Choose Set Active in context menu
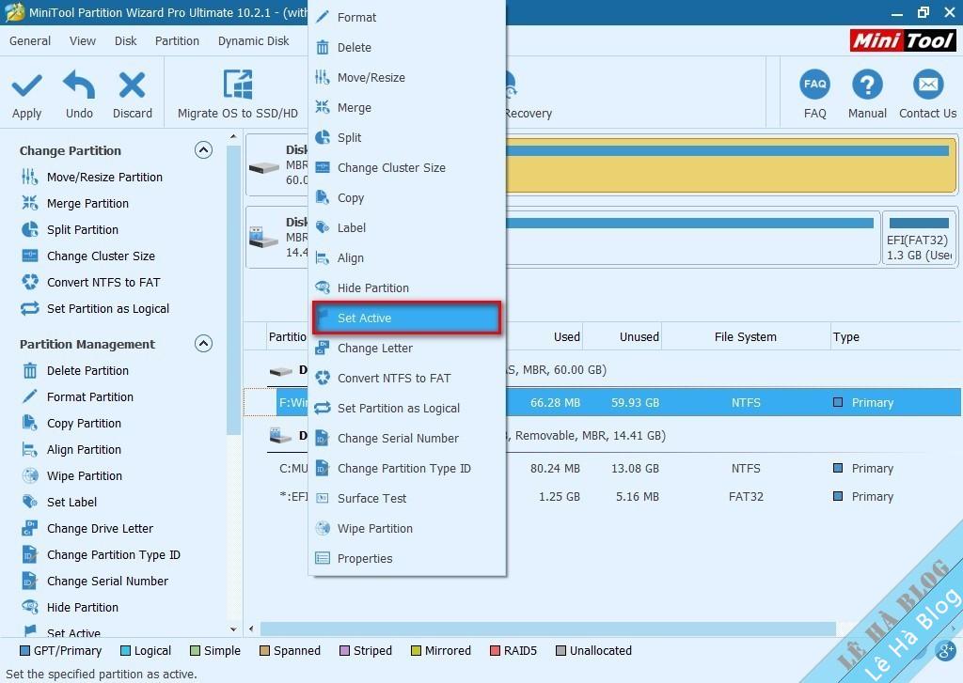This screenshot has width=963, height=683. (x=406, y=318)
